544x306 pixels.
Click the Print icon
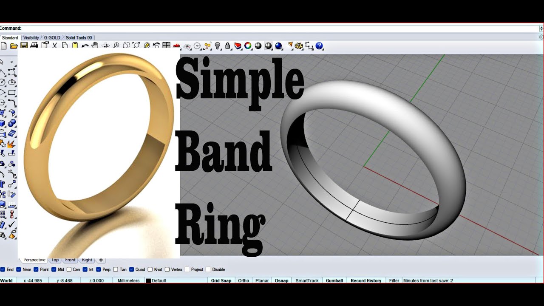(x=34, y=45)
